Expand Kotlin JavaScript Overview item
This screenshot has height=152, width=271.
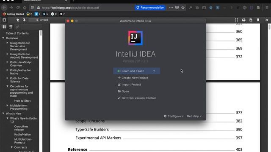(x=7, y=62)
